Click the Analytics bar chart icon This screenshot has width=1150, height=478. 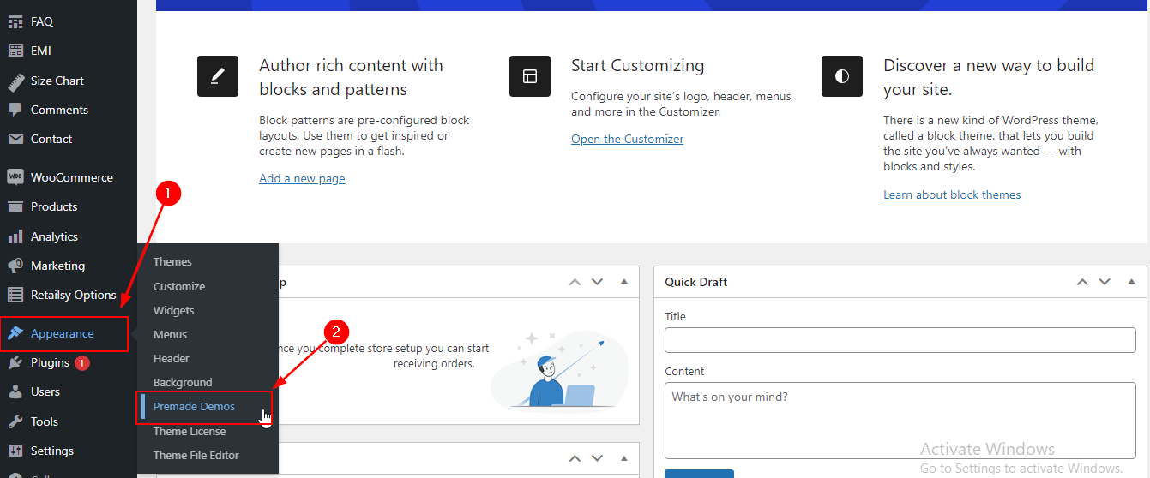(x=15, y=236)
